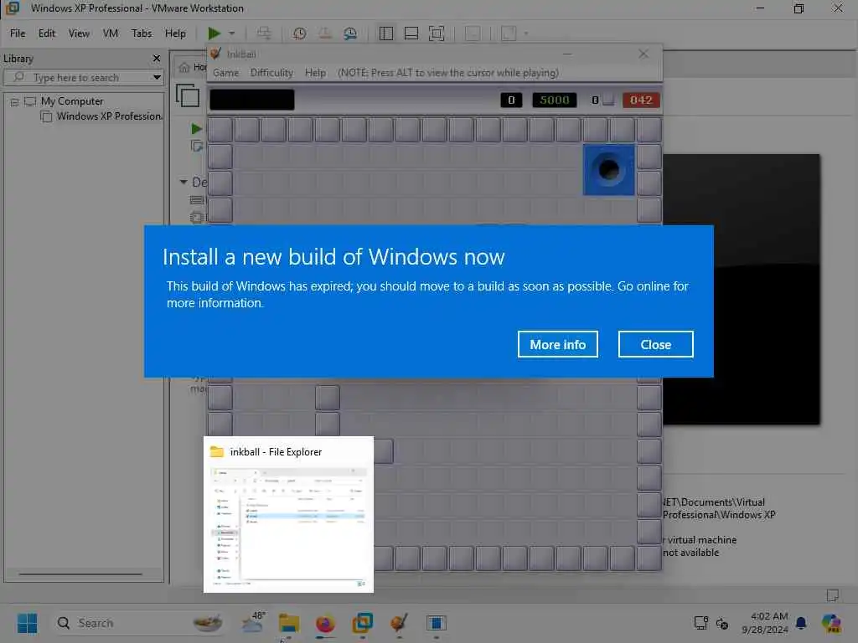The image size is (858, 643).
Task: Open the weather widget showing 48°
Action: click(253, 622)
